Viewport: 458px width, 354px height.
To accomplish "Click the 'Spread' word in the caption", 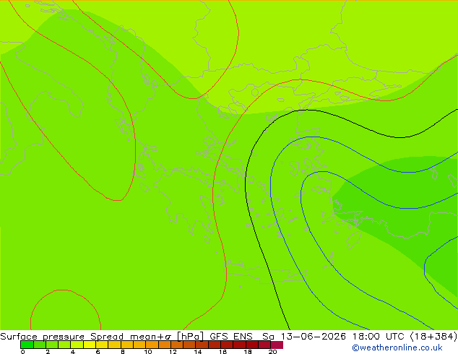I will click(x=107, y=337).
